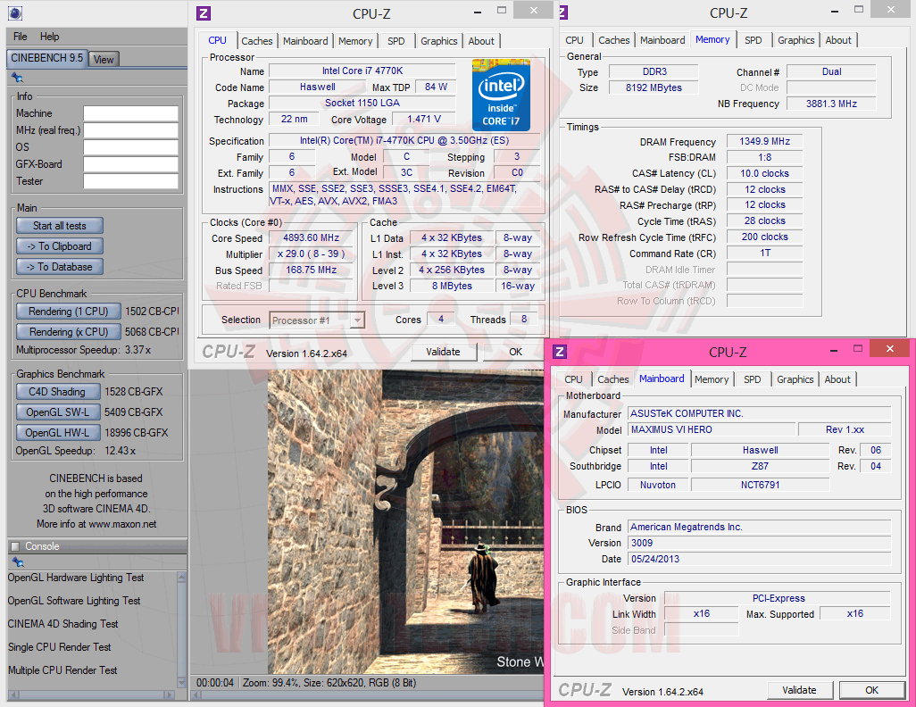Viewport: 916px width, 707px height.
Task: Click the CINEBENCH app icon in title bar
Action: [15, 12]
